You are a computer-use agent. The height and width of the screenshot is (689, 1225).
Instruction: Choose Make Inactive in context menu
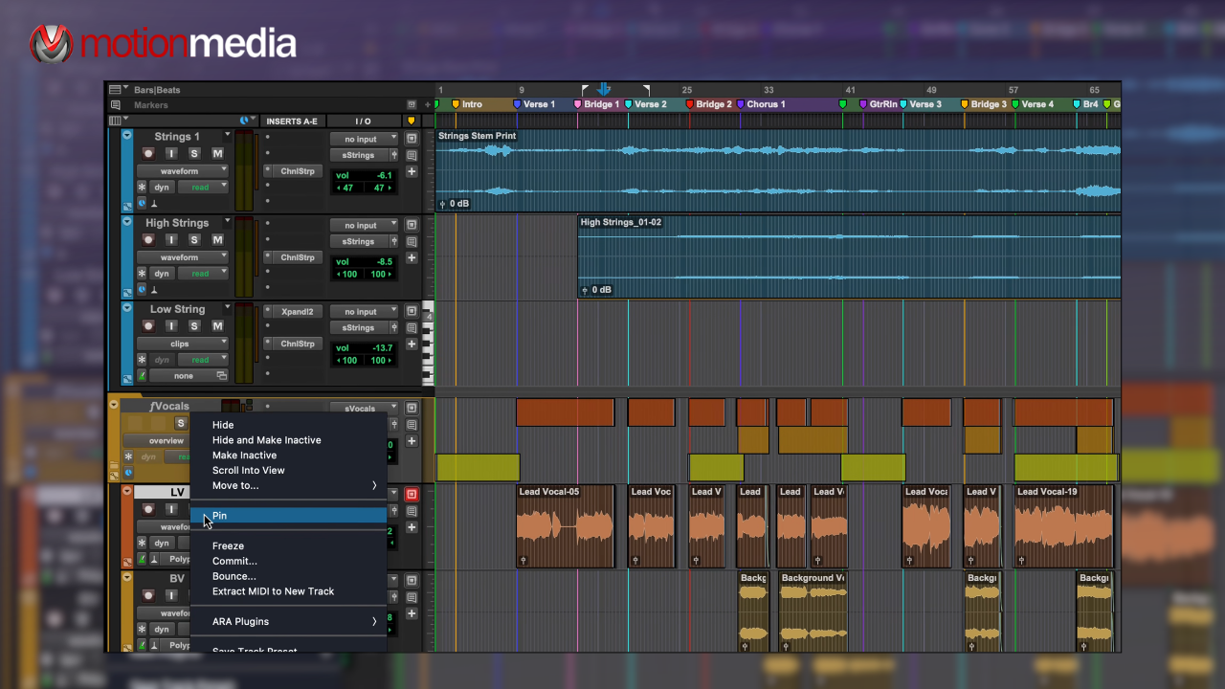(x=244, y=456)
